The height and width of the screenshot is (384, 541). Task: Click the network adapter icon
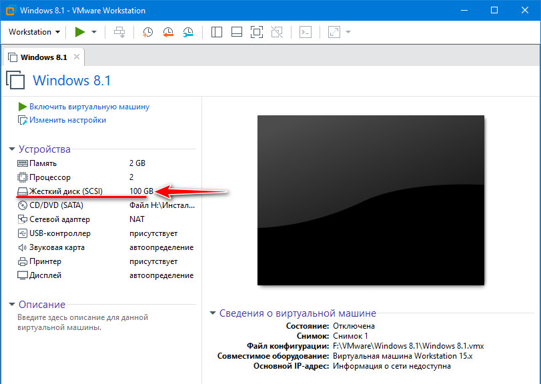[23, 219]
